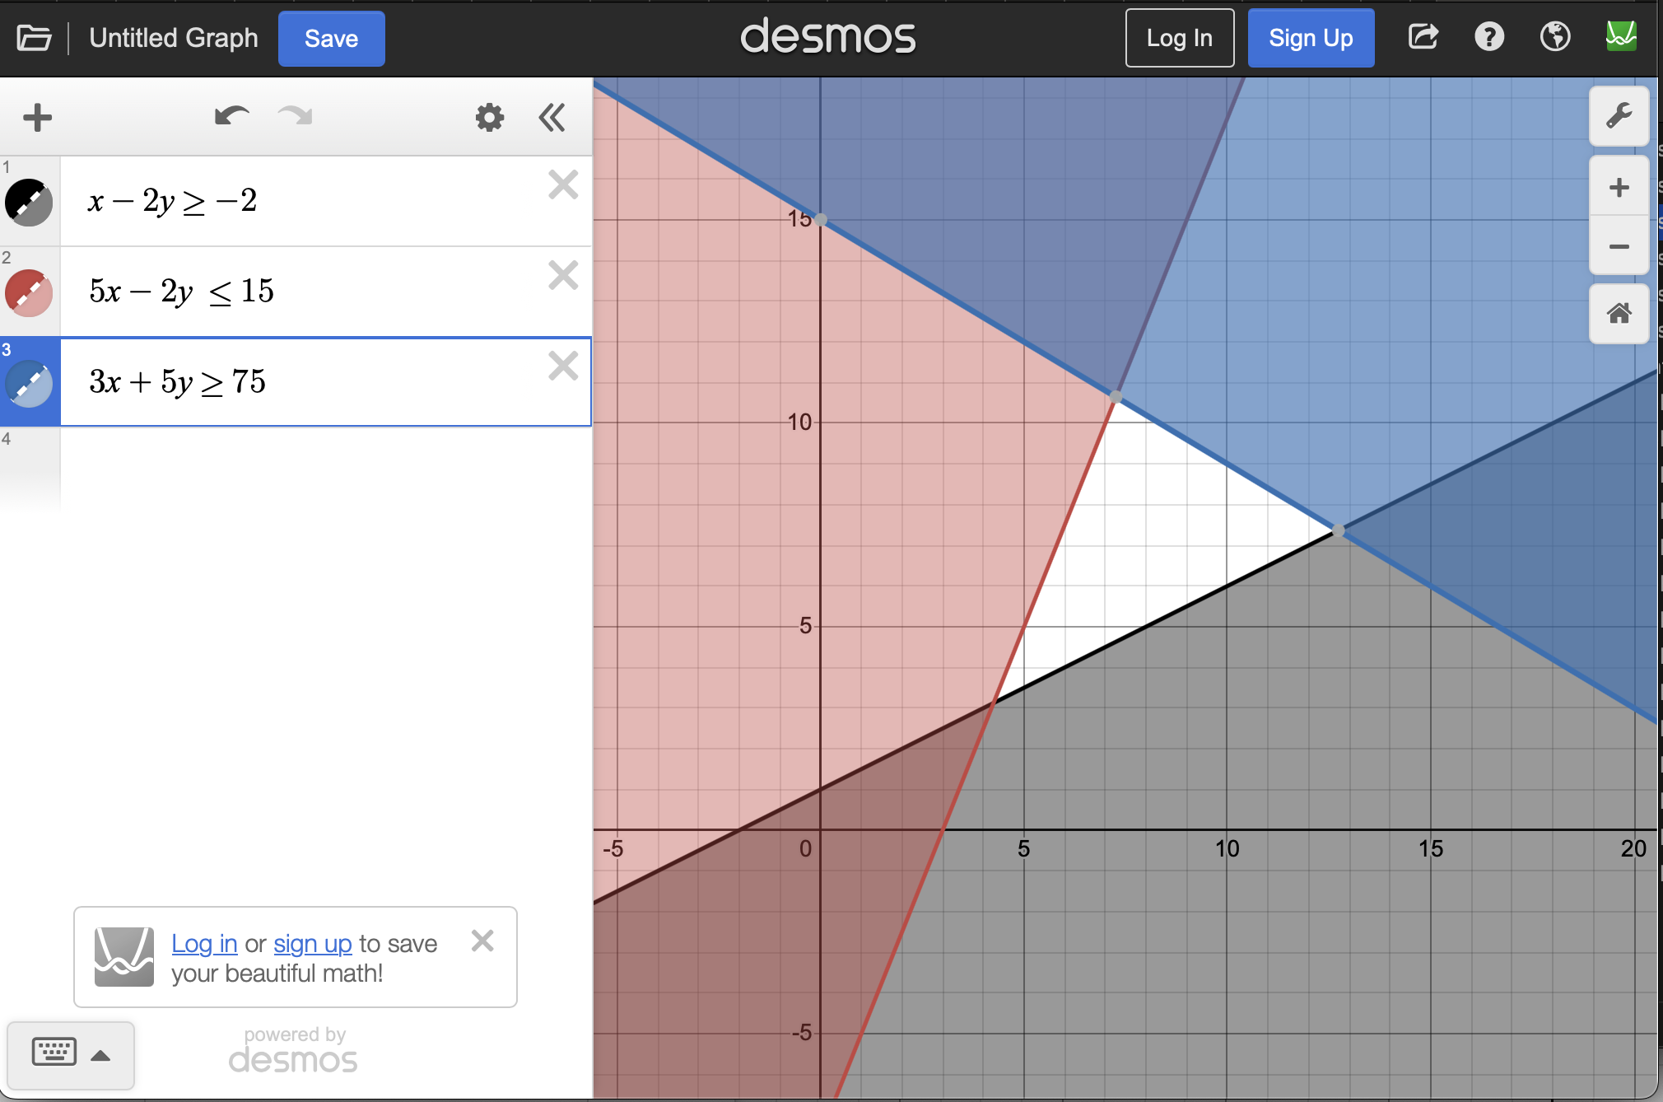Open the graph files folder icon
This screenshot has width=1663, height=1102.
coord(34,38)
